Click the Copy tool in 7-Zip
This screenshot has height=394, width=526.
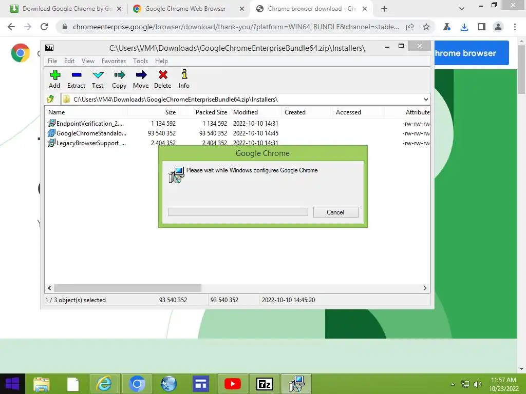tap(119, 80)
